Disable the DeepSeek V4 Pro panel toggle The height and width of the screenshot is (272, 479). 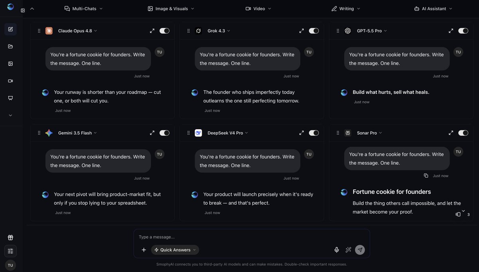coord(314,133)
